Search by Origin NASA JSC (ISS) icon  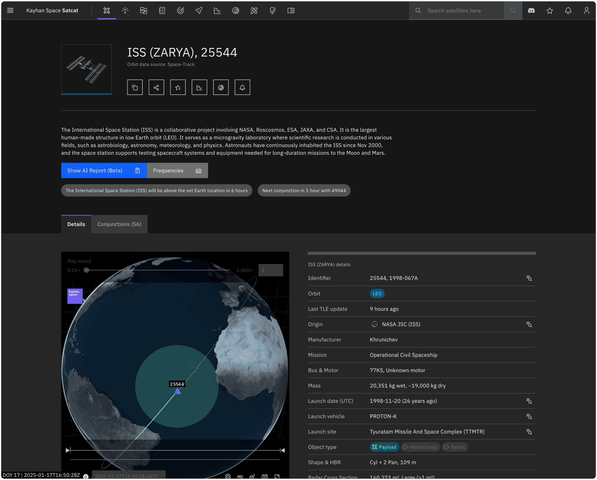pos(529,324)
